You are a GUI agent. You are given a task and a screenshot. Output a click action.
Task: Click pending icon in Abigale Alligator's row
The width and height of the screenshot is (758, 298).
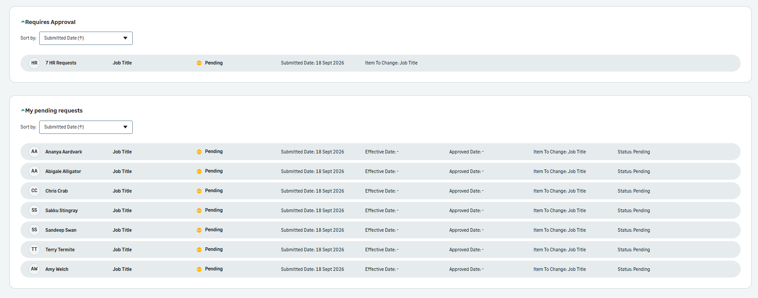click(x=199, y=171)
